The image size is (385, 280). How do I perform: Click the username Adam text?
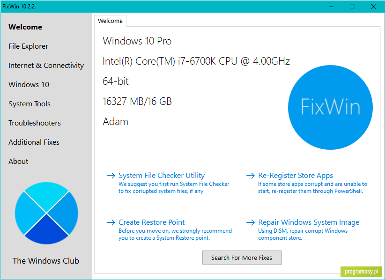click(x=115, y=121)
